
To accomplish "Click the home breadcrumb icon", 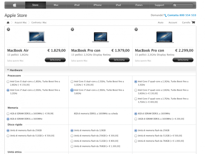I will click(x=8, y=23).
